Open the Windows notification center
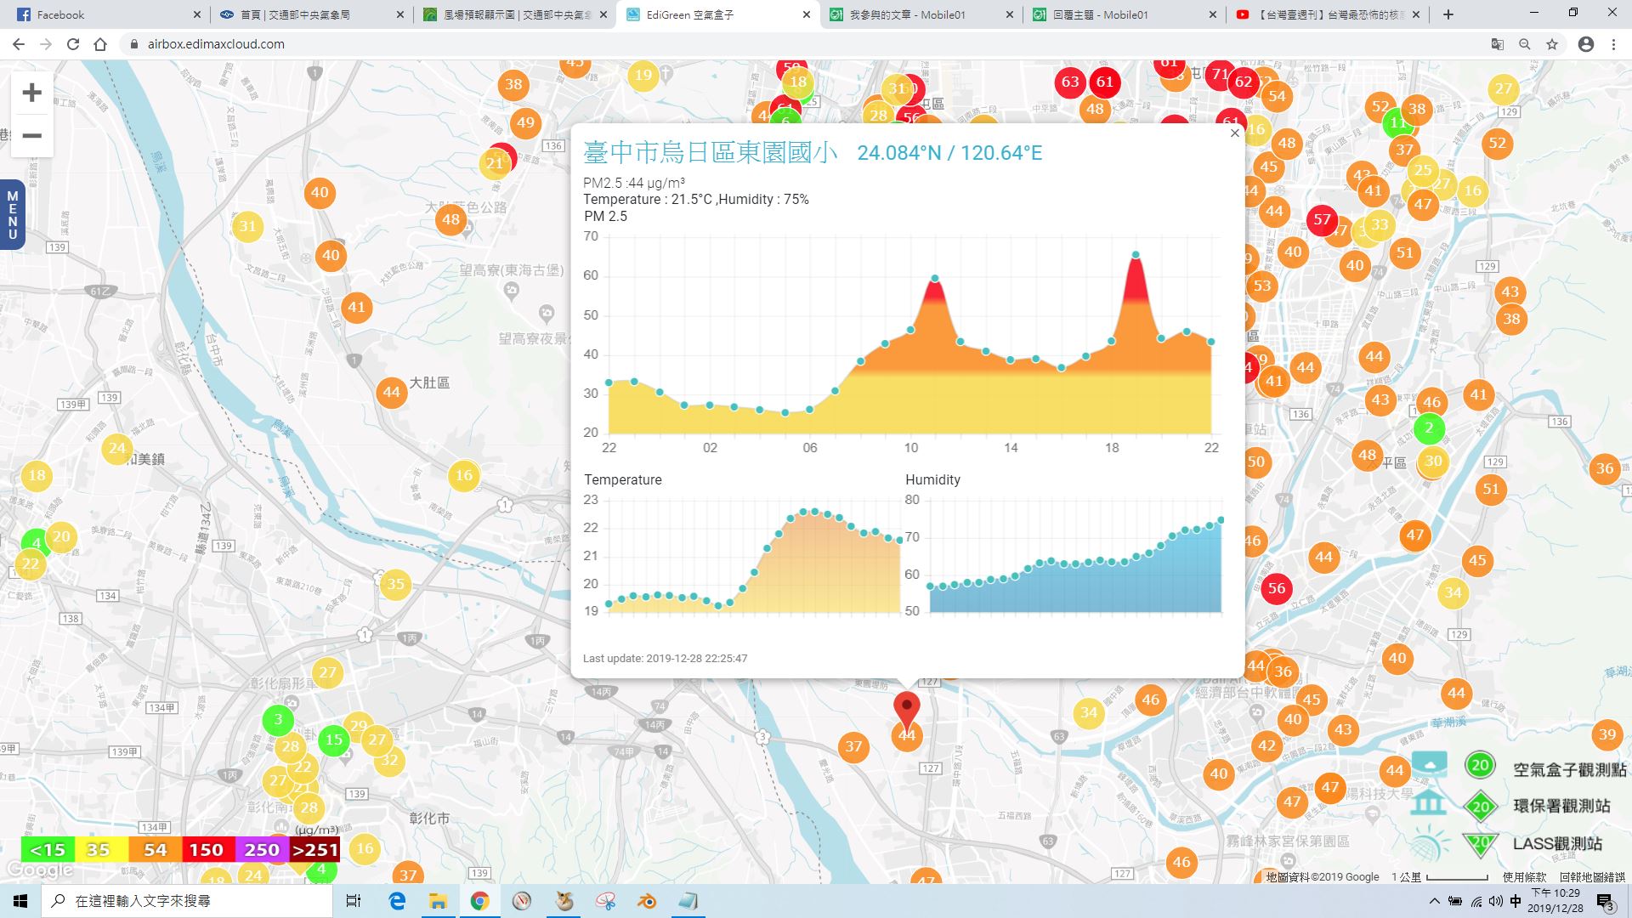 click(1605, 901)
